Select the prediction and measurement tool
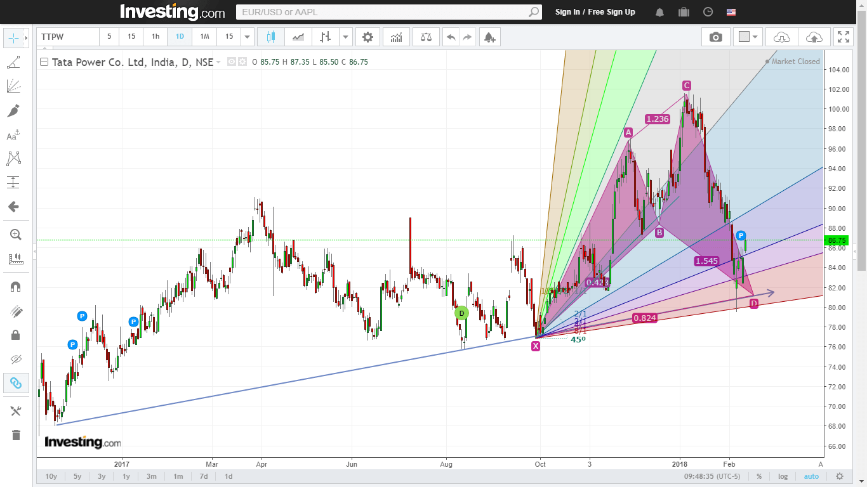Viewport: 867px width, 487px height. [13, 183]
